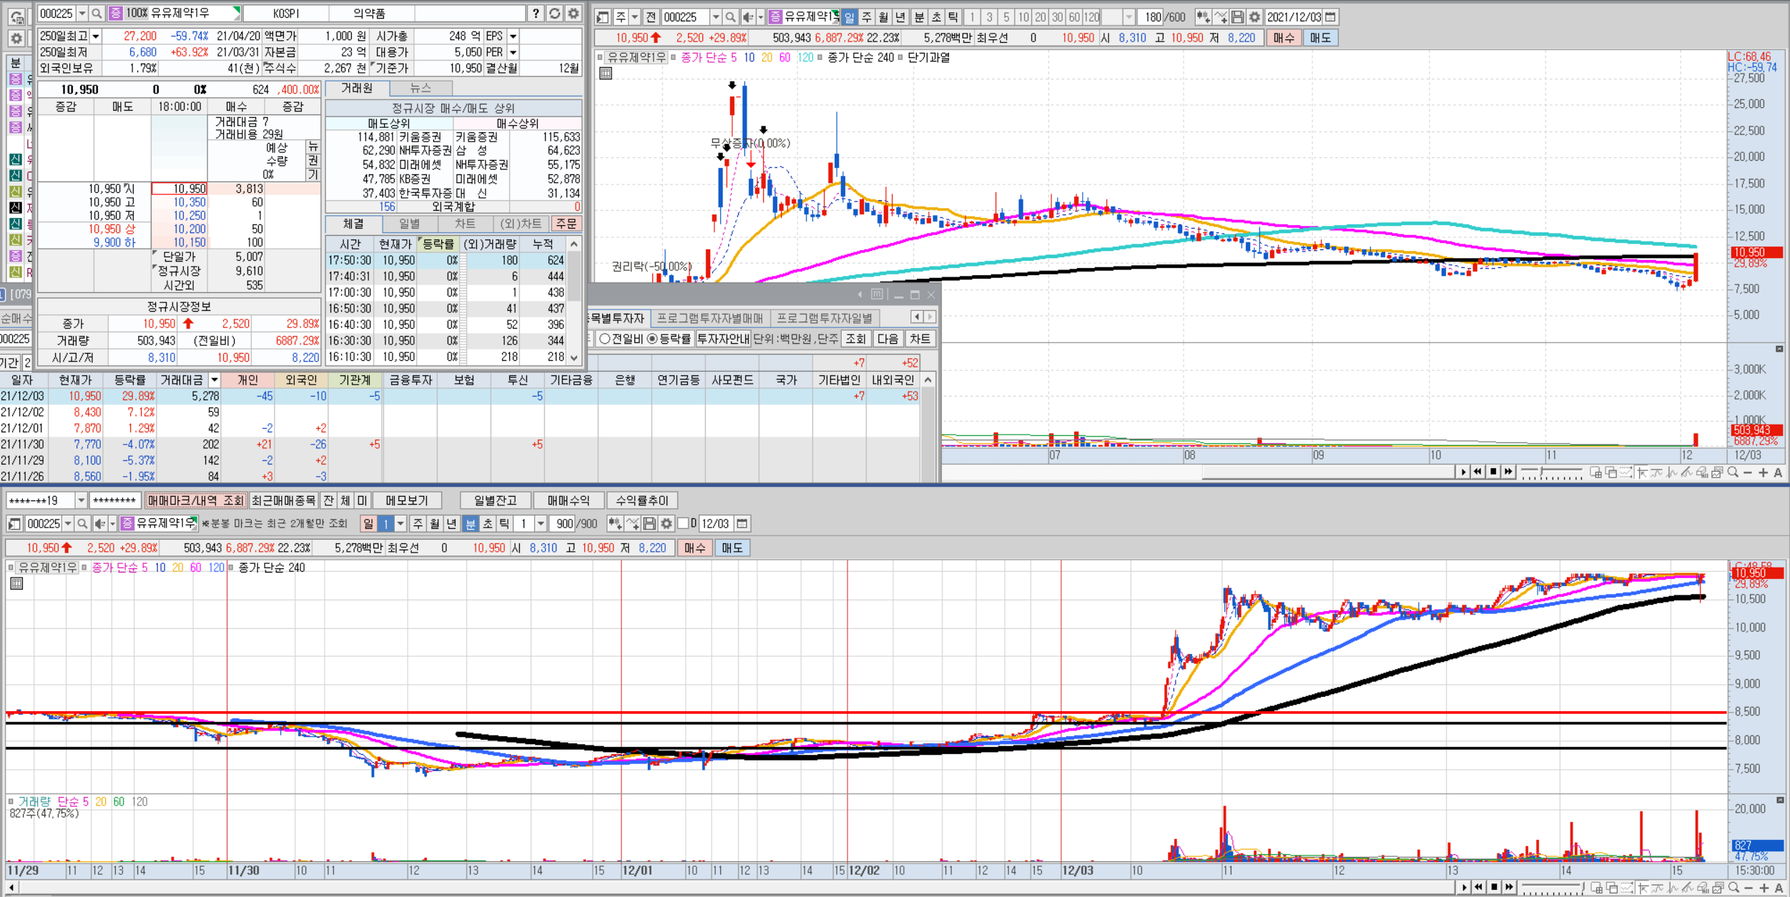Click 매매마크/내역 조회 button
Image resolution: width=1790 pixels, height=897 pixels.
(195, 500)
